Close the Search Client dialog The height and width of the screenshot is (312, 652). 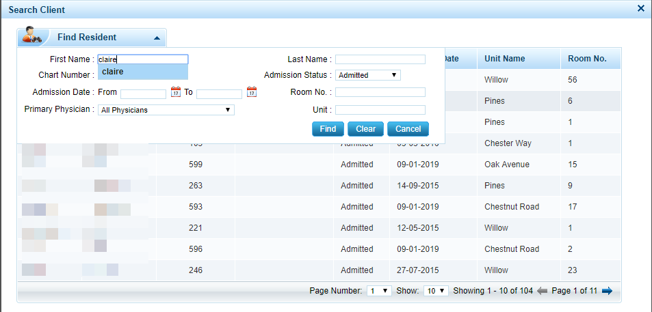coord(640,9)
